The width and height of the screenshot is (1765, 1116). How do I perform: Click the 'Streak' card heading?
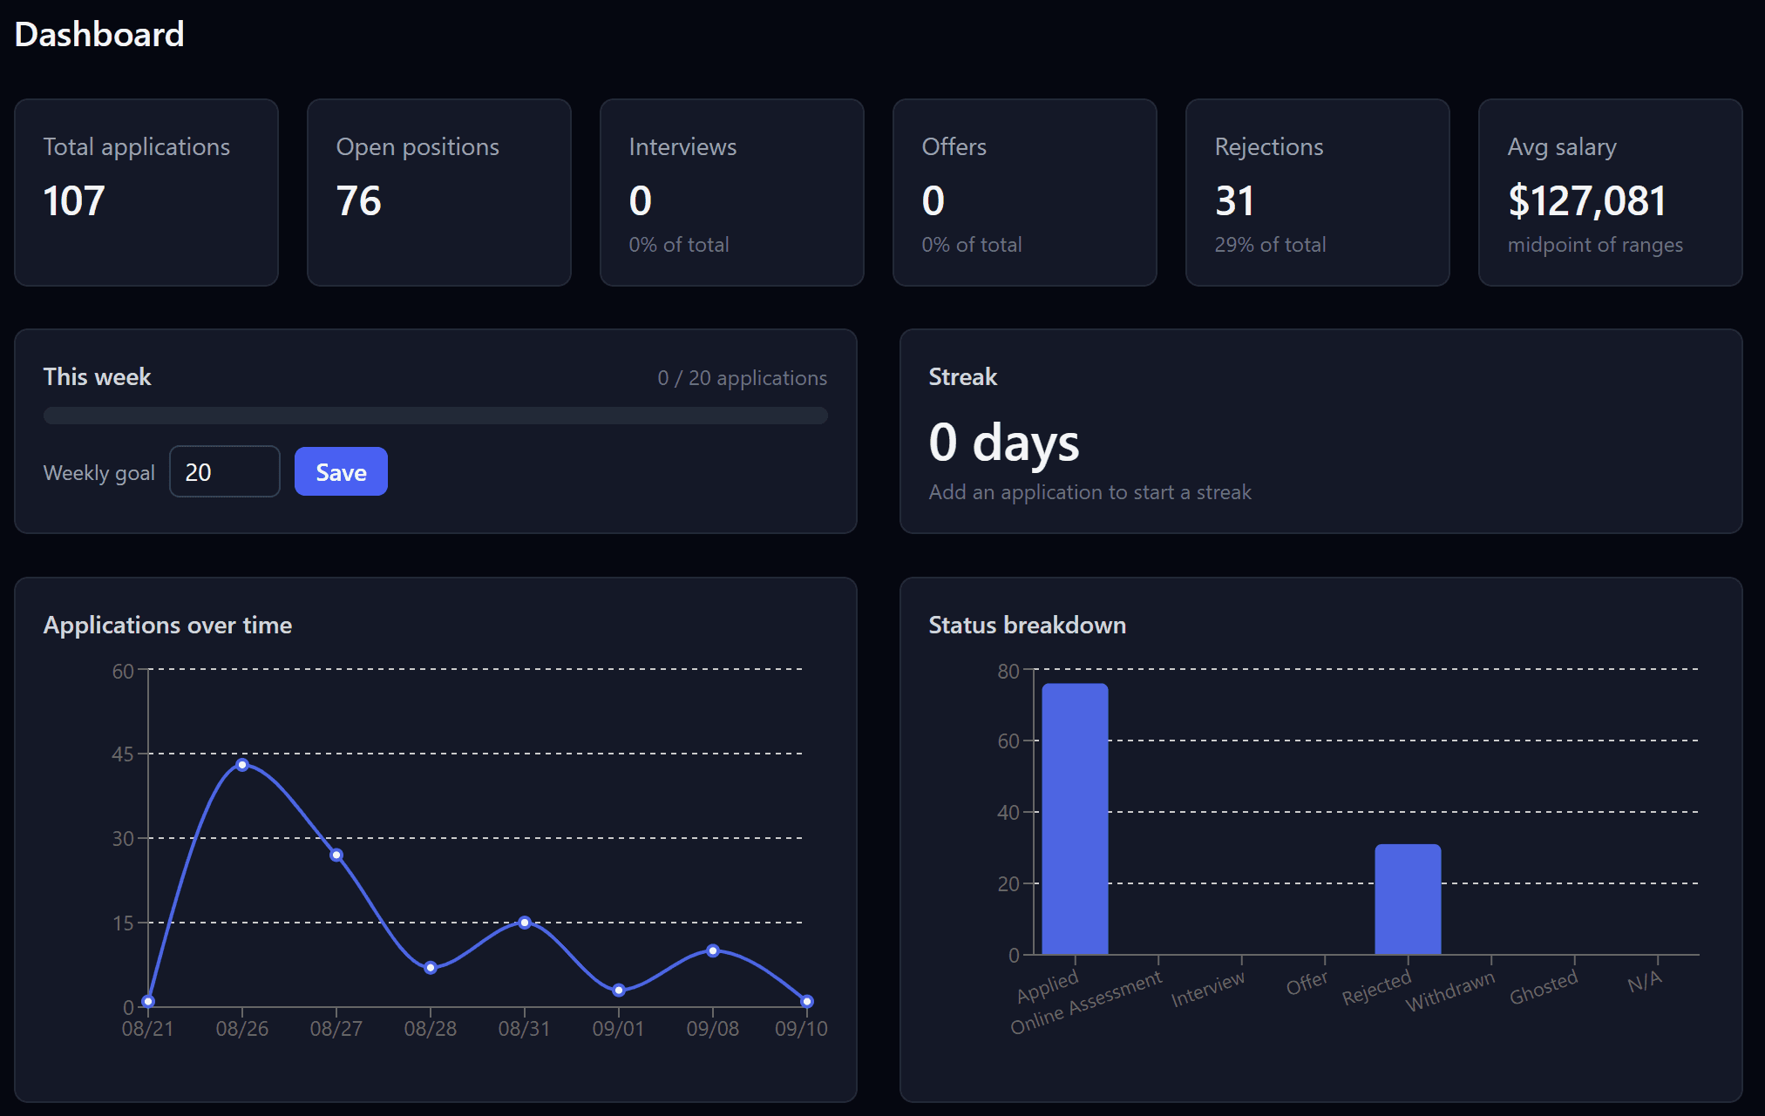[x=962, y=376]
